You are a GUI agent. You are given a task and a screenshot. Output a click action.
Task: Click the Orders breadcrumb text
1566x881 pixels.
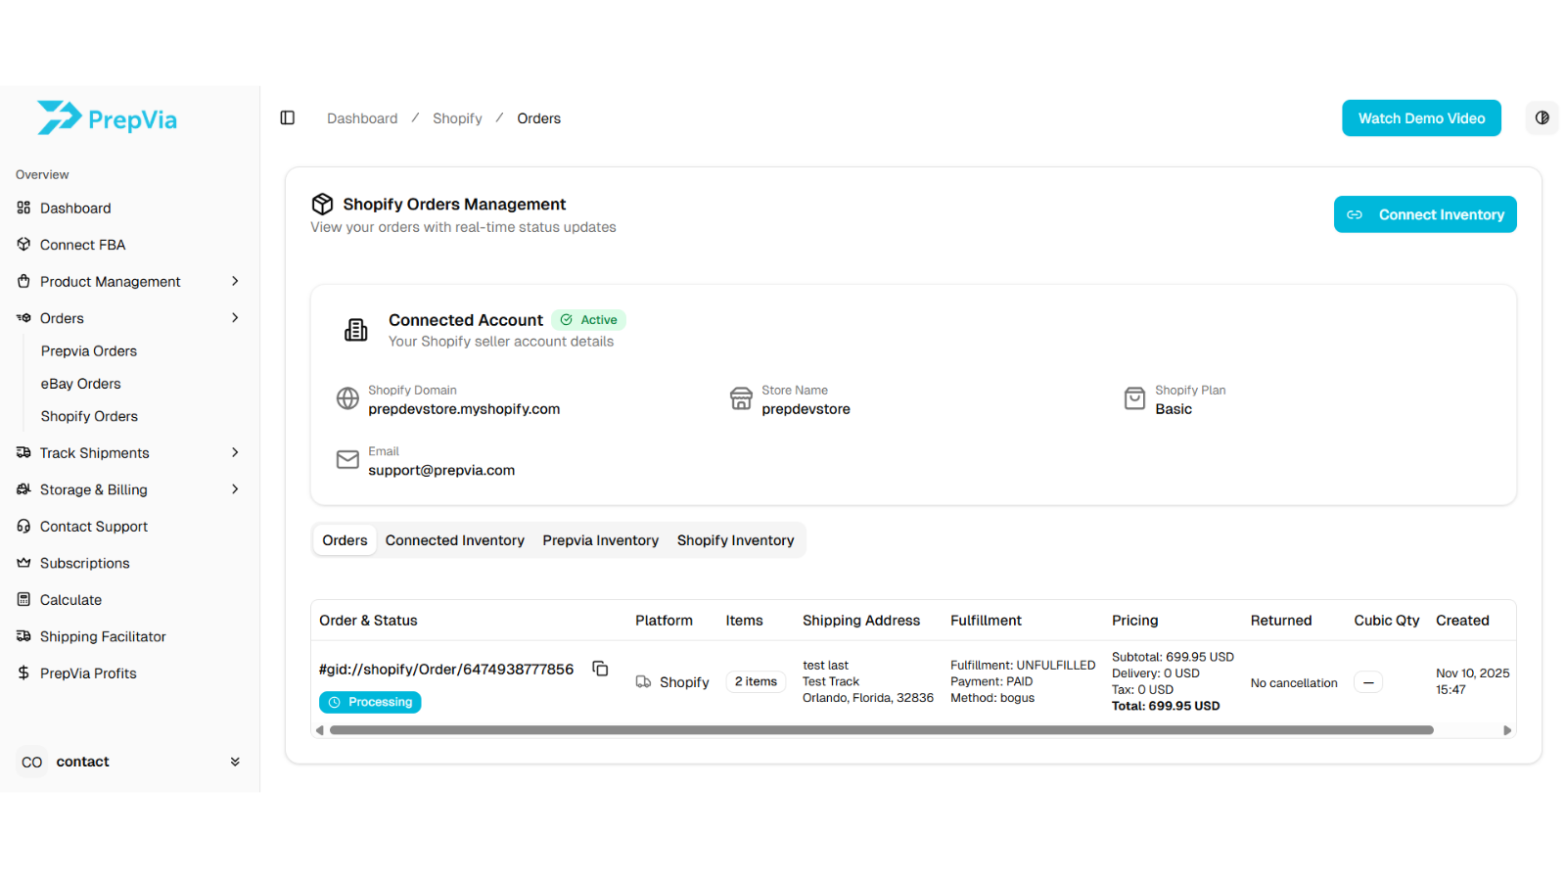click(539, 118)
